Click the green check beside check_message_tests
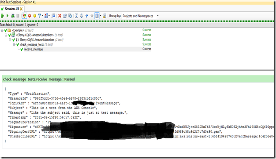276x159 pixels. pyautogui.click(x=18, y=44)
